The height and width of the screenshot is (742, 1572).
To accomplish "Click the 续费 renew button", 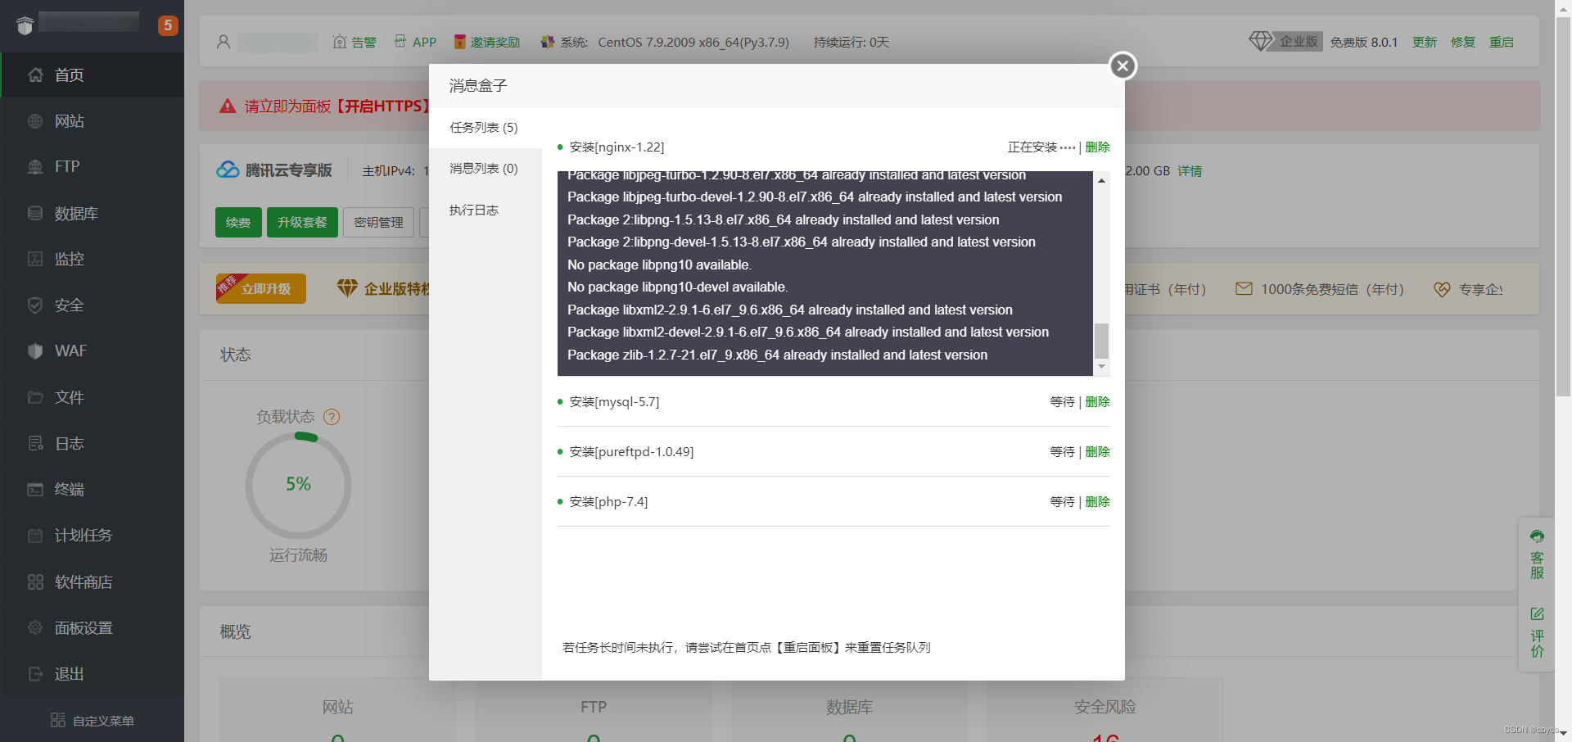I will pyautogui.click(x=238, y=222).
